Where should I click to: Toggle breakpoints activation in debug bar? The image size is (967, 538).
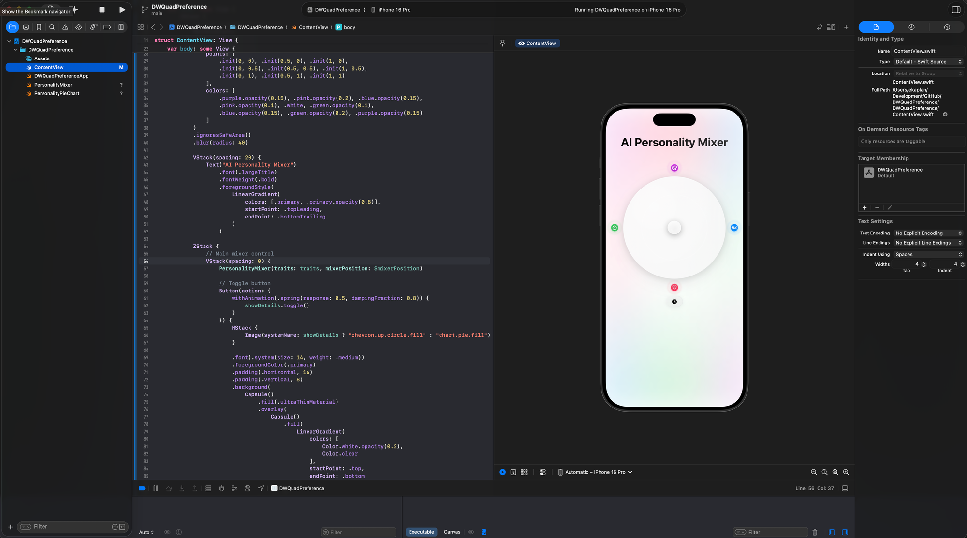(x=142, y=488)
